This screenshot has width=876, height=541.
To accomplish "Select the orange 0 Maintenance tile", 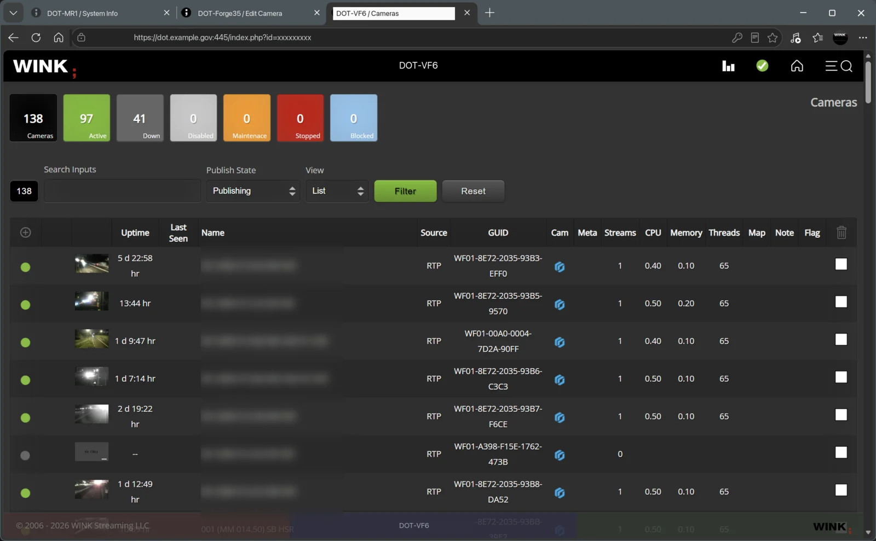I will [x=247, y=118].
